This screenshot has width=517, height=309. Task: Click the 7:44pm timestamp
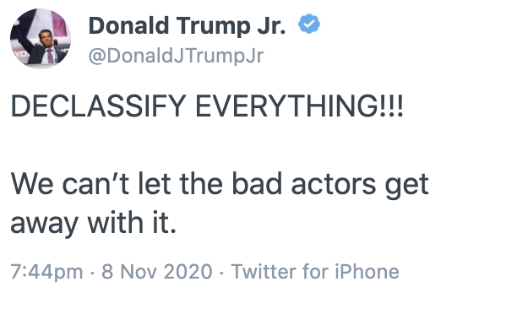[46, 272]
